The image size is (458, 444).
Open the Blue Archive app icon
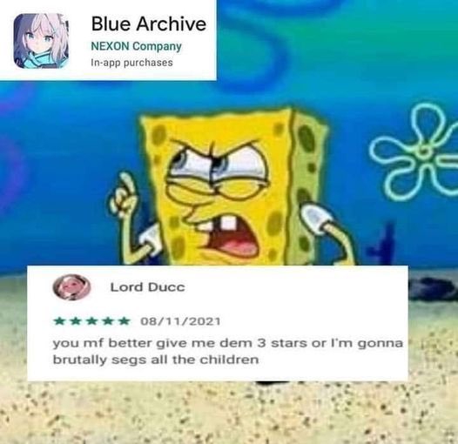tap(41, 41)
